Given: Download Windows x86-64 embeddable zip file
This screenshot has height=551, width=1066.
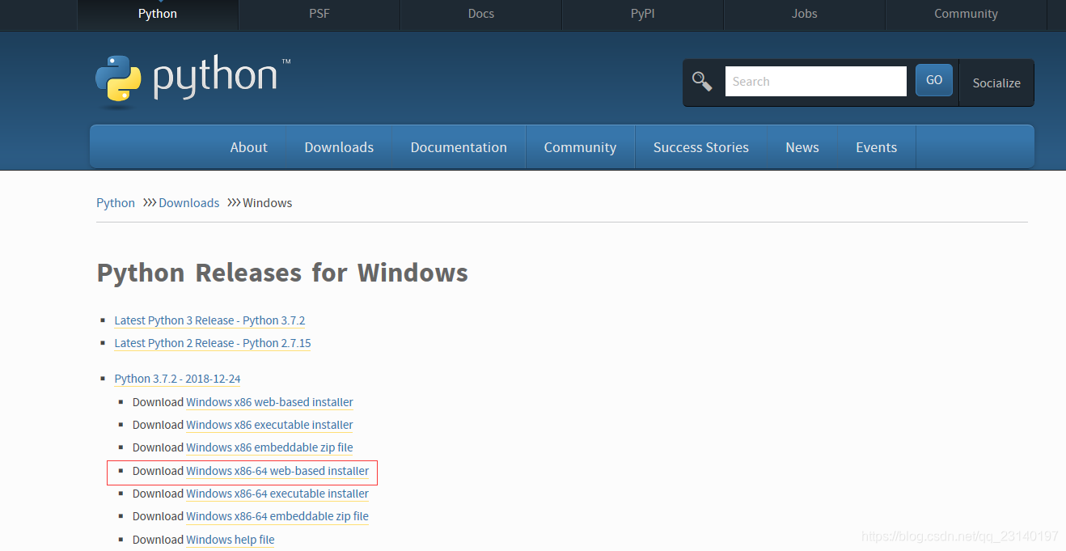Looking at the screenshot, I should click(x=277, y=516).
